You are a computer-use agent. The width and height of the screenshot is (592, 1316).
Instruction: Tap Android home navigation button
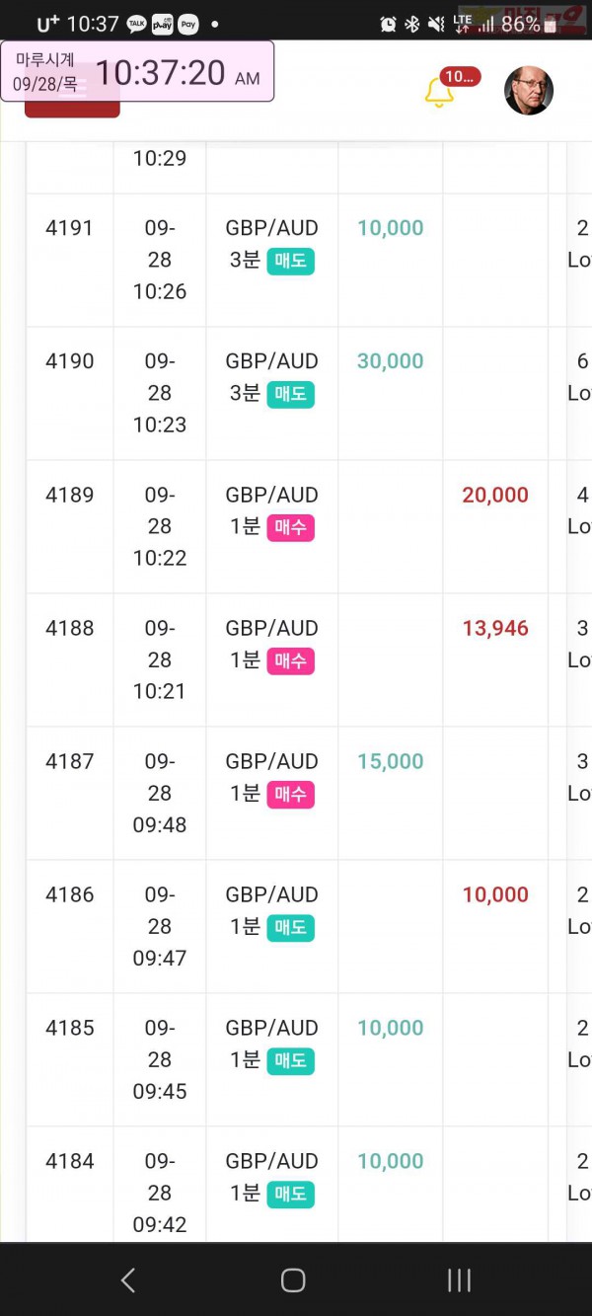(x=293, y=1280)
